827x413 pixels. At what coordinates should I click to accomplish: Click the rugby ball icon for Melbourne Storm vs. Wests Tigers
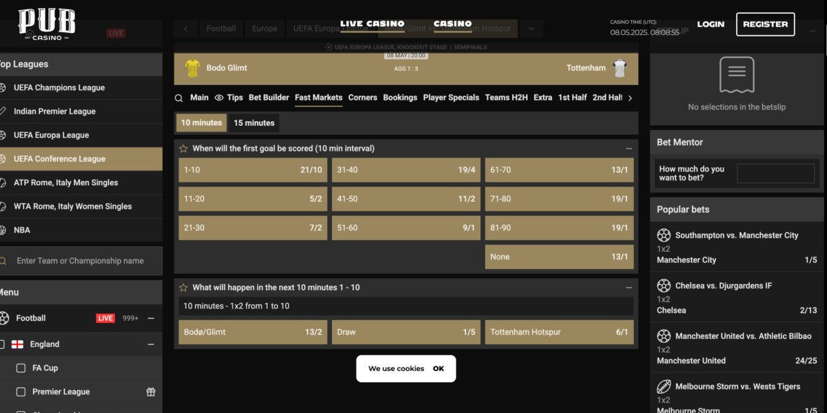click(664, 386)
